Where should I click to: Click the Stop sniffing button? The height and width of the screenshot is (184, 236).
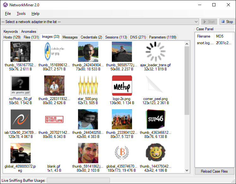227,22
